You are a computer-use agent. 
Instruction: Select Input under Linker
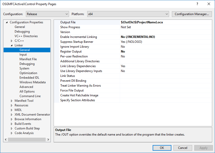pyautogui.click(x=23, y=55)
